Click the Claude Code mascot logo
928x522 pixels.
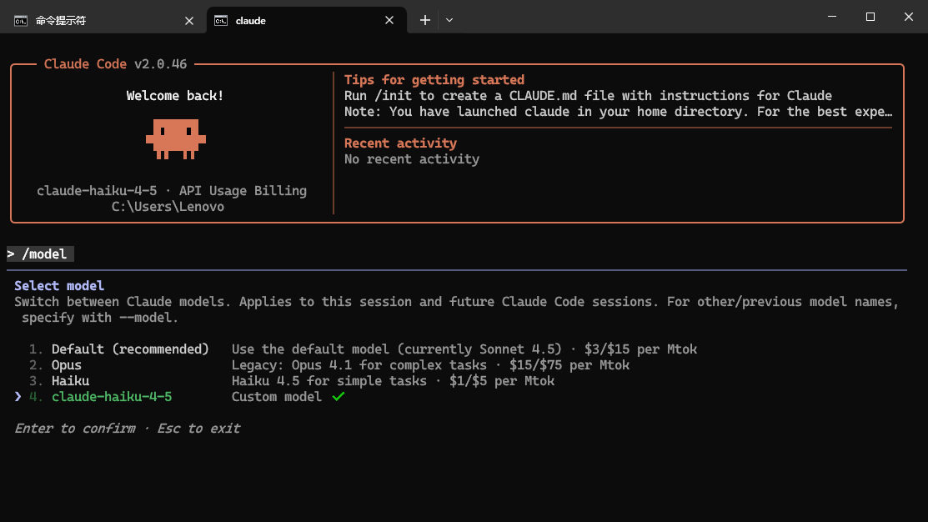tap(176, 139)
